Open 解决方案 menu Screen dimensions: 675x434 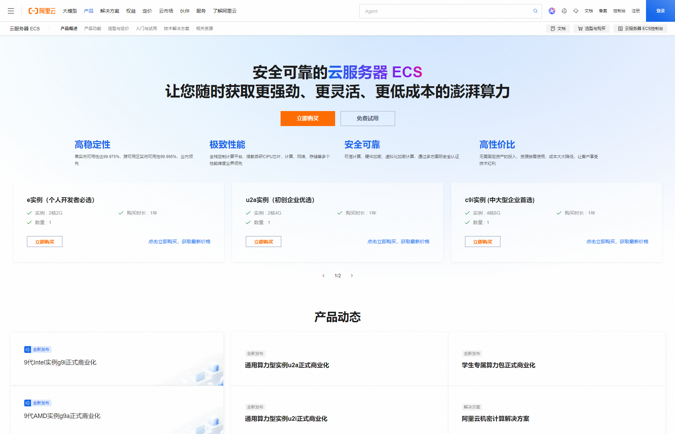(x=110, y=11)
